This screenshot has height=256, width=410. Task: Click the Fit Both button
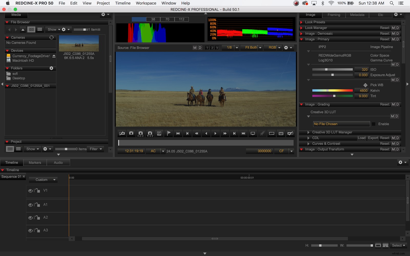251,48
